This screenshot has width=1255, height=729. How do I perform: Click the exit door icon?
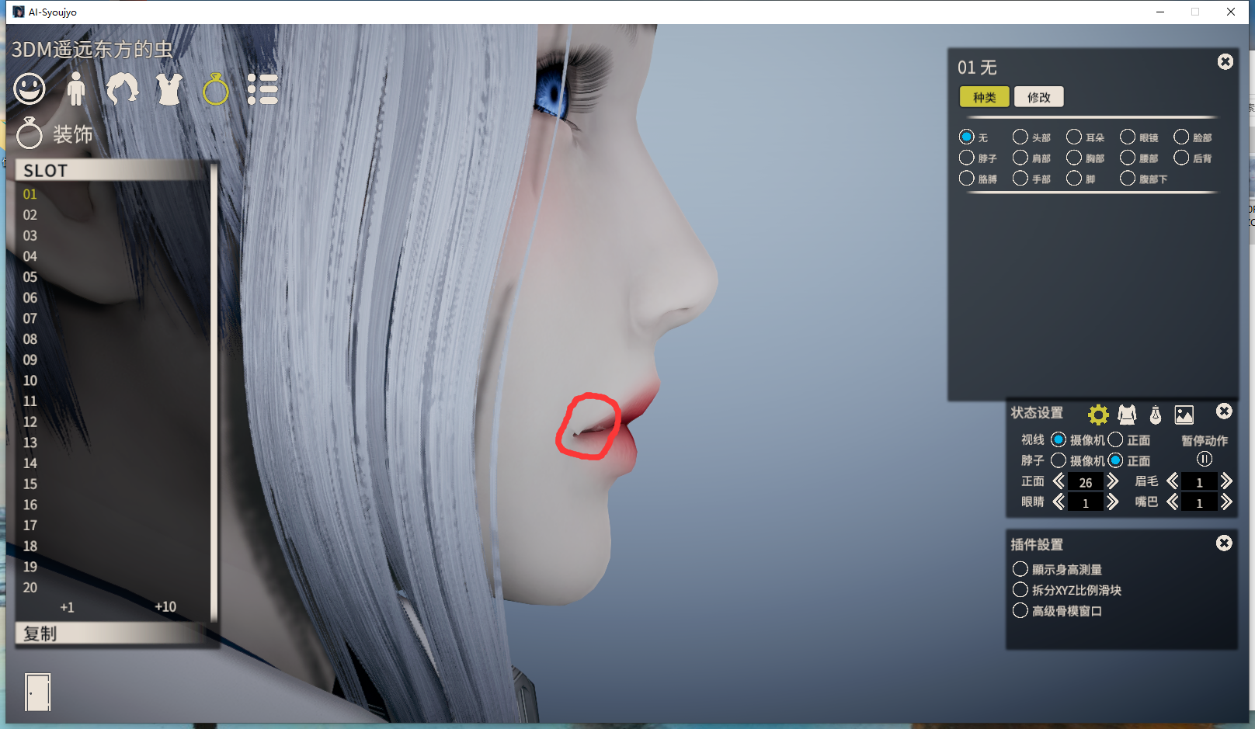click(37, 692)
